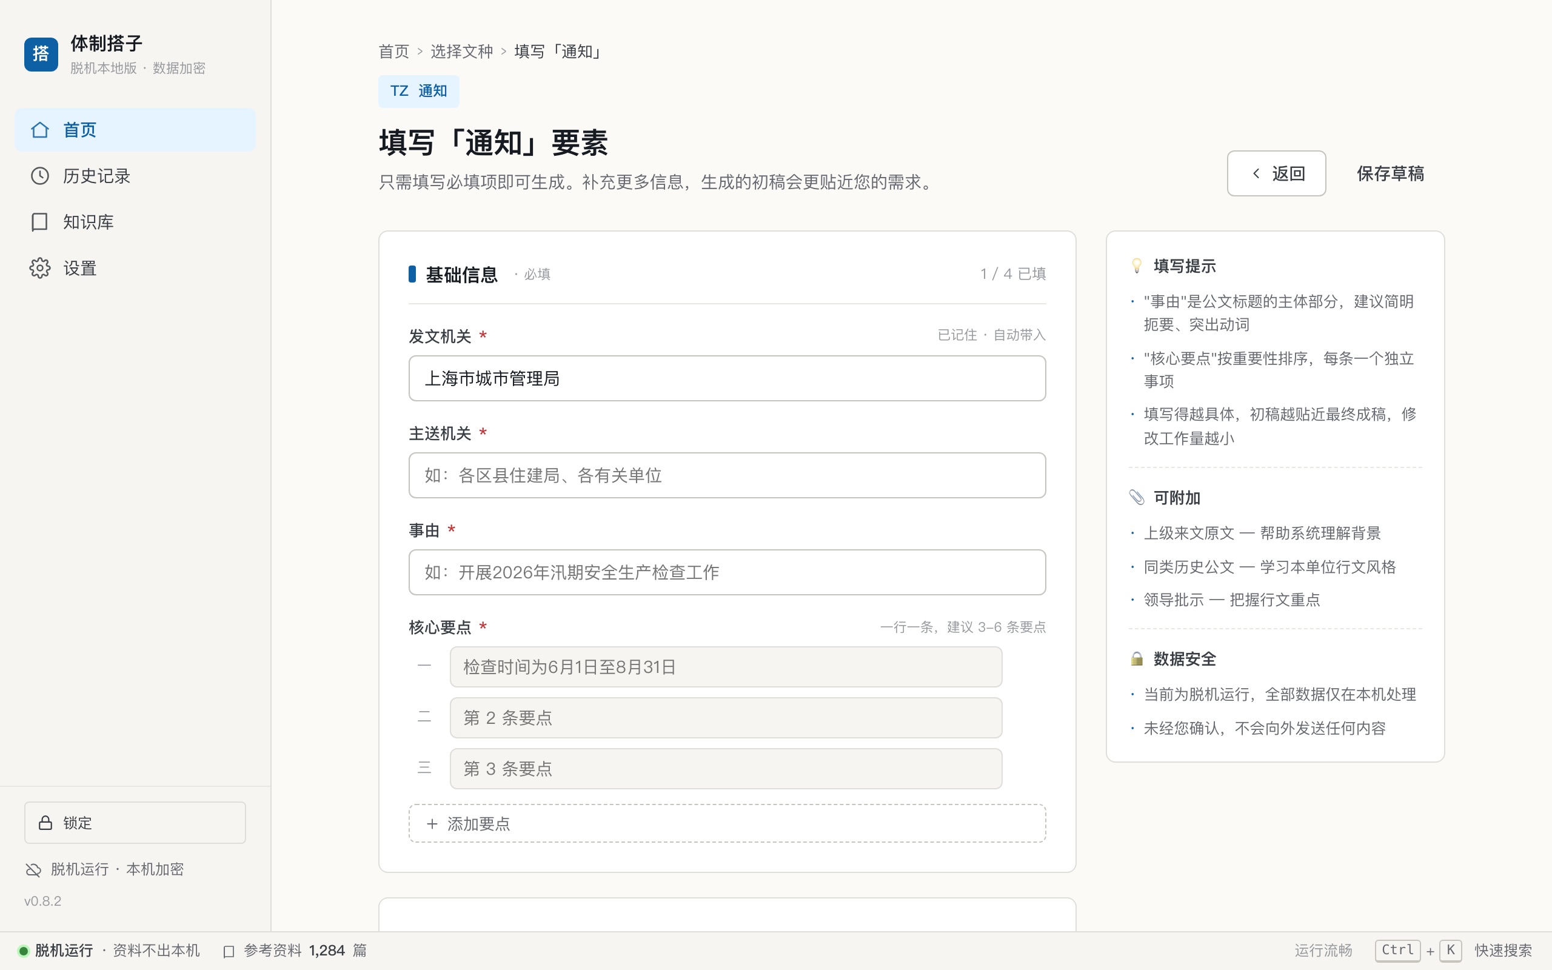Click 填写「通知」 in the breadcrumb
1552x970 pixels.
pos(557,52)
